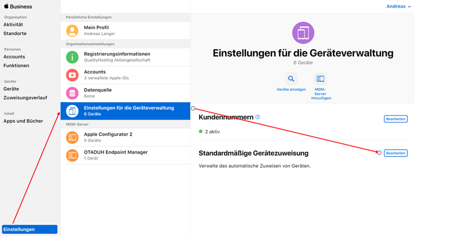Open Geräte in the sidebar
This screenshot has height=247, width=469.
pyautogui.click(x=11, y=89)
